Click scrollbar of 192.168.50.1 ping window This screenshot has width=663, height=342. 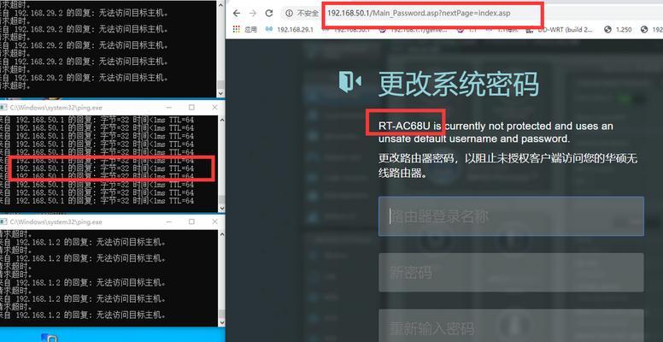[x=220, y=163]
